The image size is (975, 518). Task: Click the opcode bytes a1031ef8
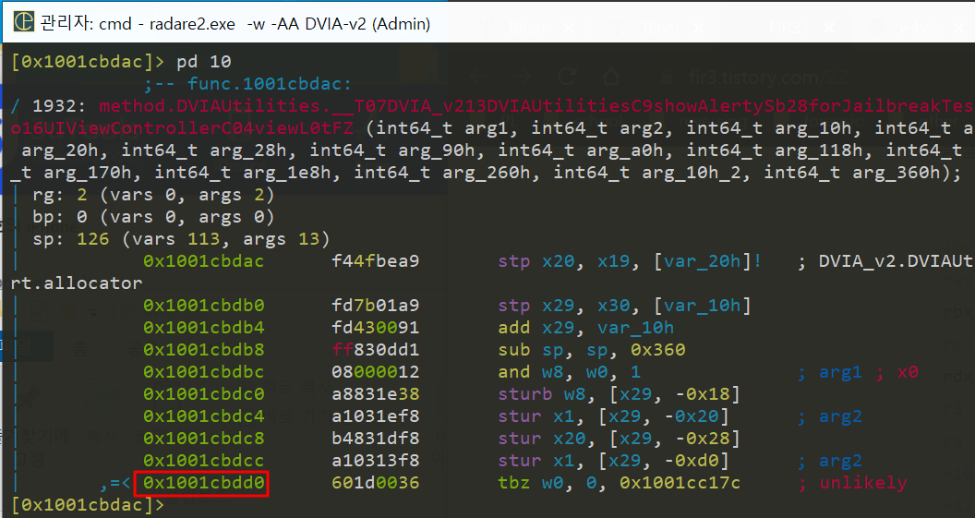pos(376,416)
